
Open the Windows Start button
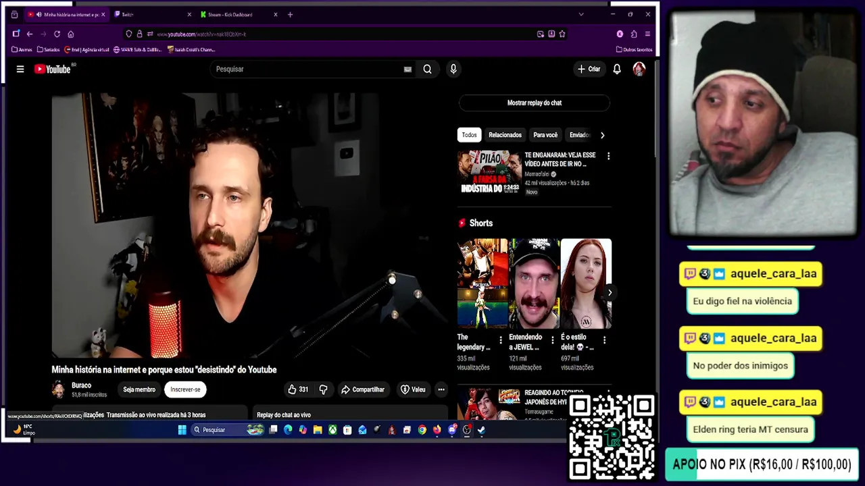point(182,430)
